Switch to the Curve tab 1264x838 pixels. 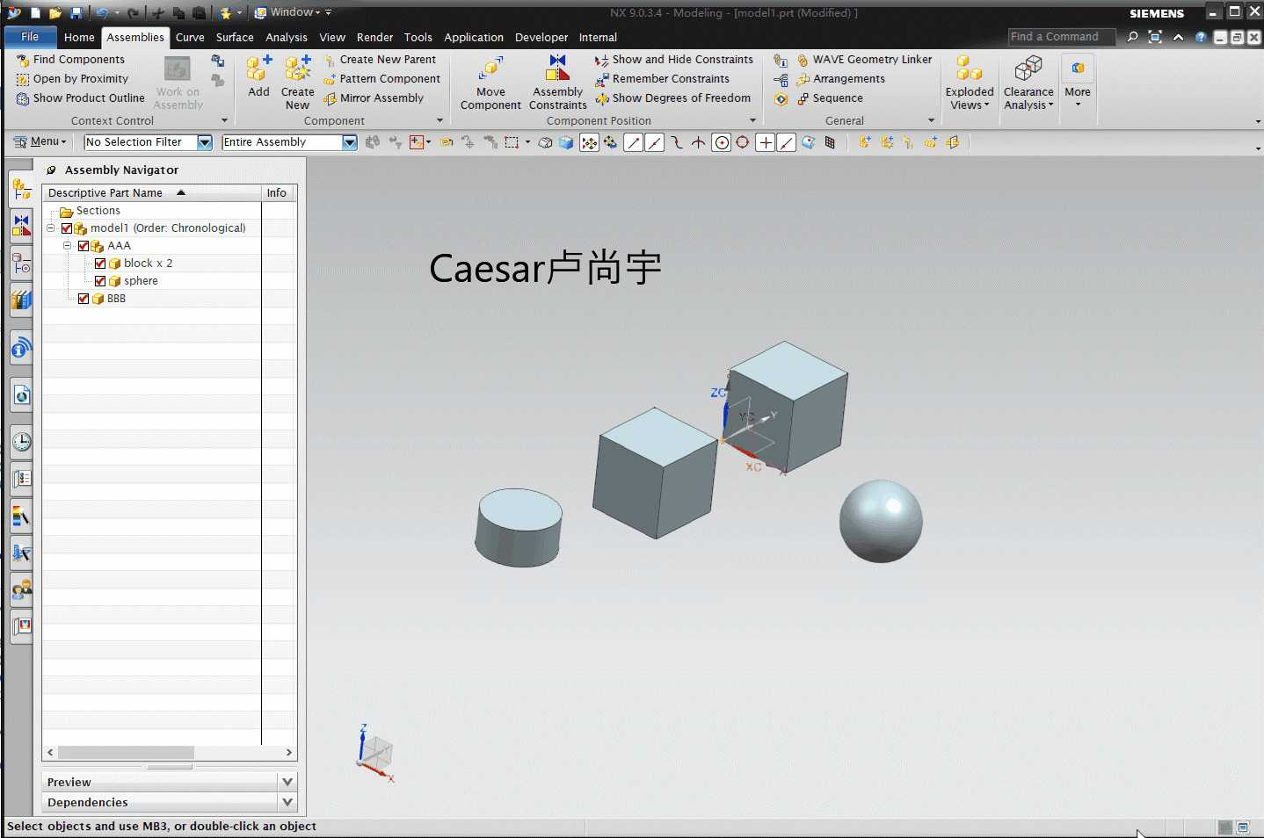tap(190, 37)
